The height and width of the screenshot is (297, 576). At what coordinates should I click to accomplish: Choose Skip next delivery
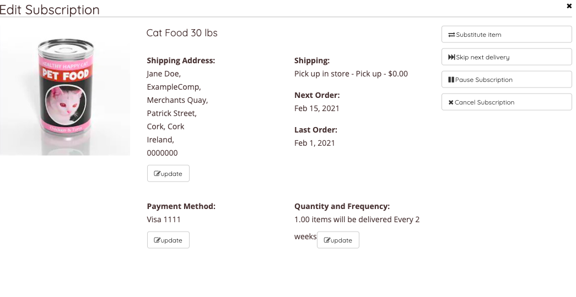coord(506,57)
